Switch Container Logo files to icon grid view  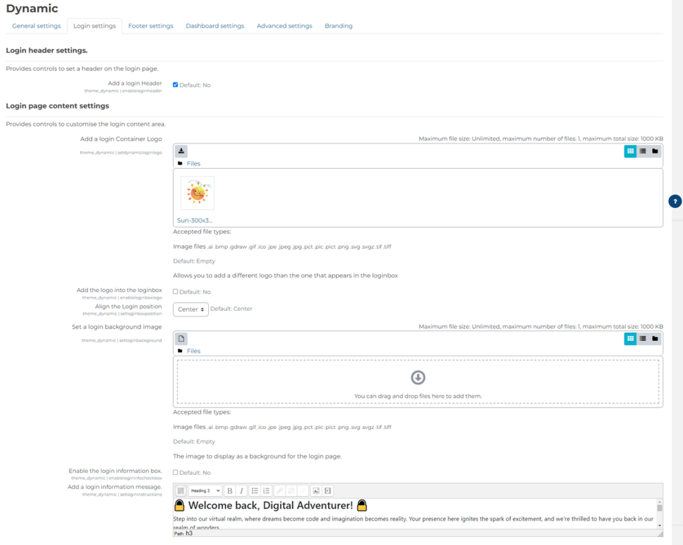click(x=630, y=151)
